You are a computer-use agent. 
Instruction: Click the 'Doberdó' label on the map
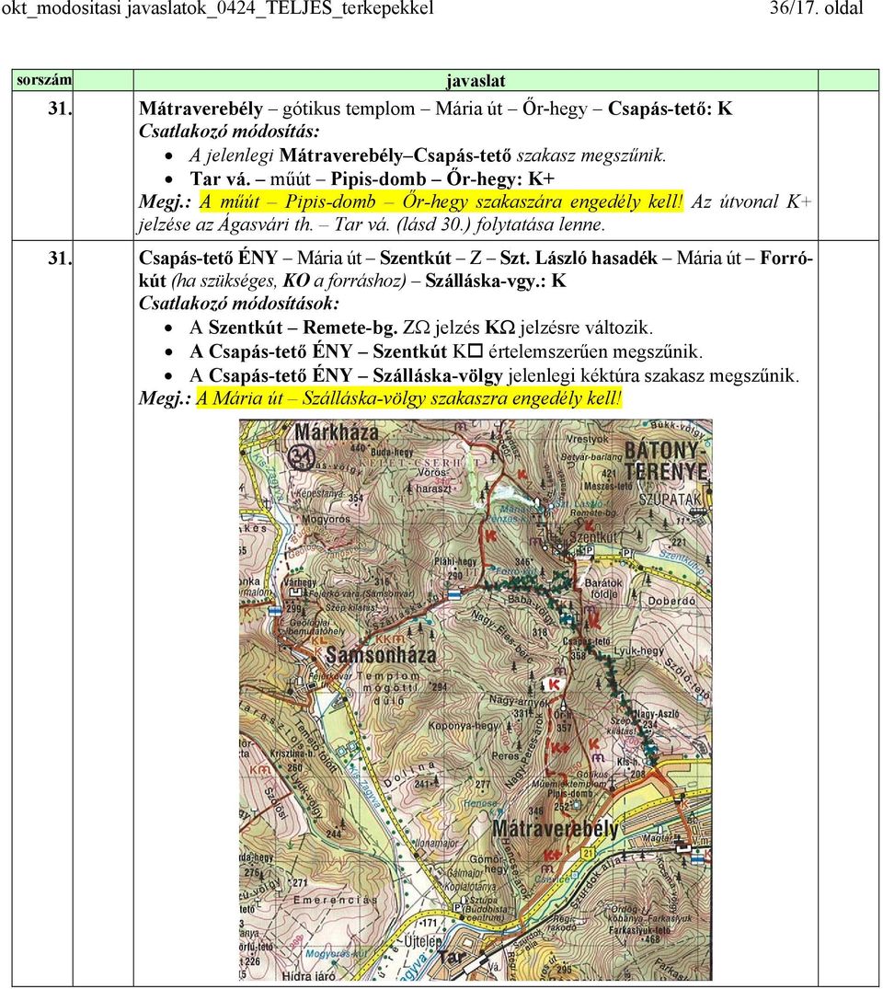[671, 601]
